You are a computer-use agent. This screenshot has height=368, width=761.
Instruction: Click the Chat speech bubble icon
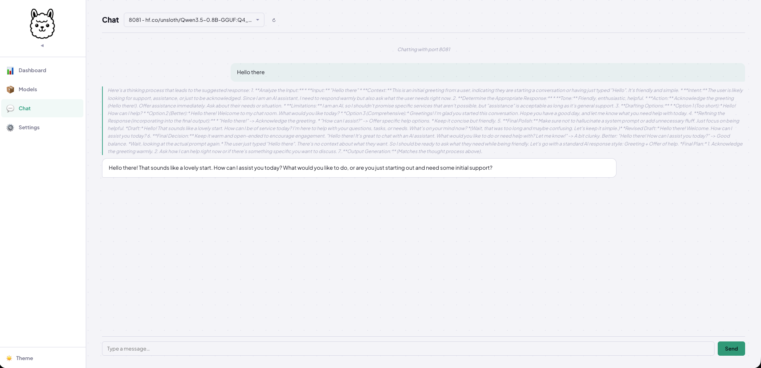point(10,109)
